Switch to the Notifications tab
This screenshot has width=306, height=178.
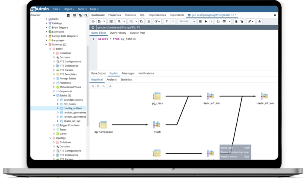click(x=146, y=73)
